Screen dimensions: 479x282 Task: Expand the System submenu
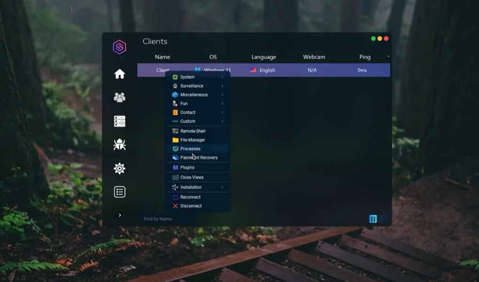(187, 77)
